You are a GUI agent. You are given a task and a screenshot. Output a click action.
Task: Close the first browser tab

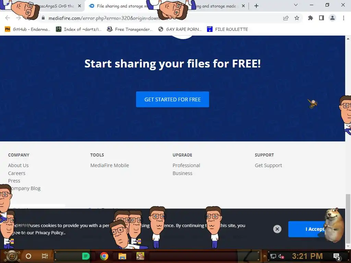pyautogui.click(x=80, y=6)
